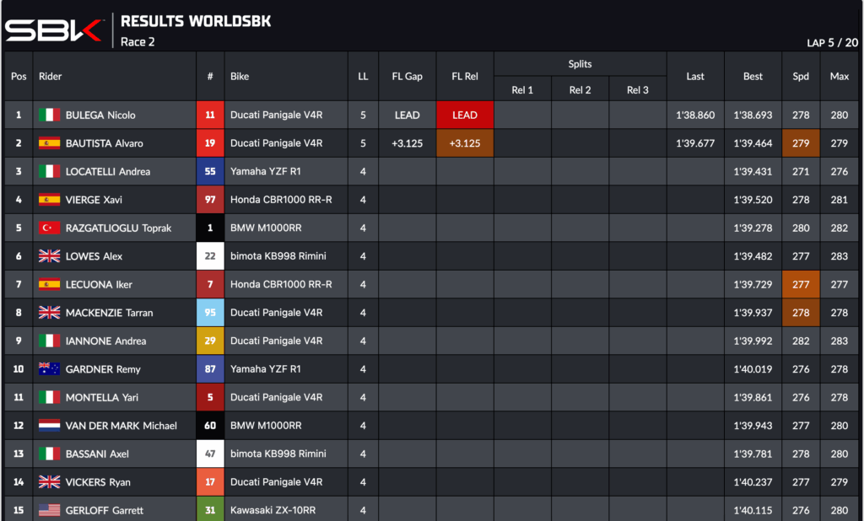
Task: Click Bulega's Italian flag icon
Action: coord(49,115)
